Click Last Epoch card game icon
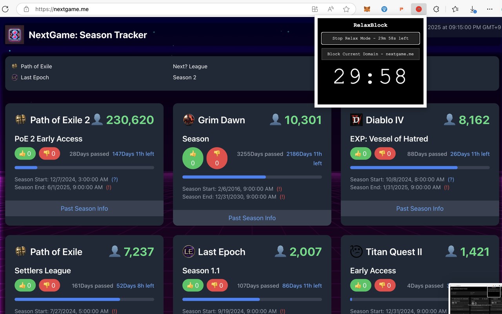The image size is (502, 314). [189, 252]
